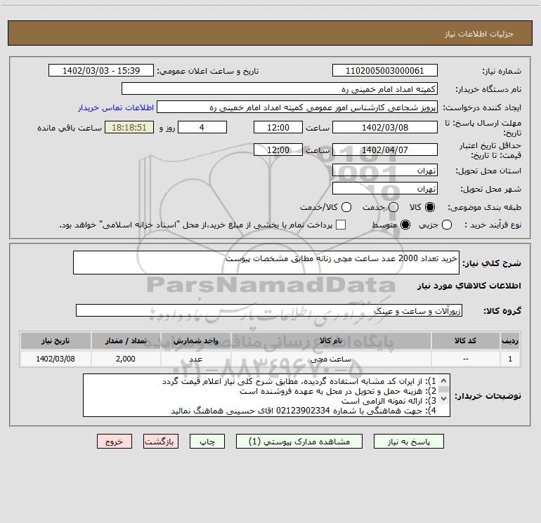This screenshot has width=541, height=523.
Task: Click the ساعت مچی item name cell
Action: coord(330,359)
